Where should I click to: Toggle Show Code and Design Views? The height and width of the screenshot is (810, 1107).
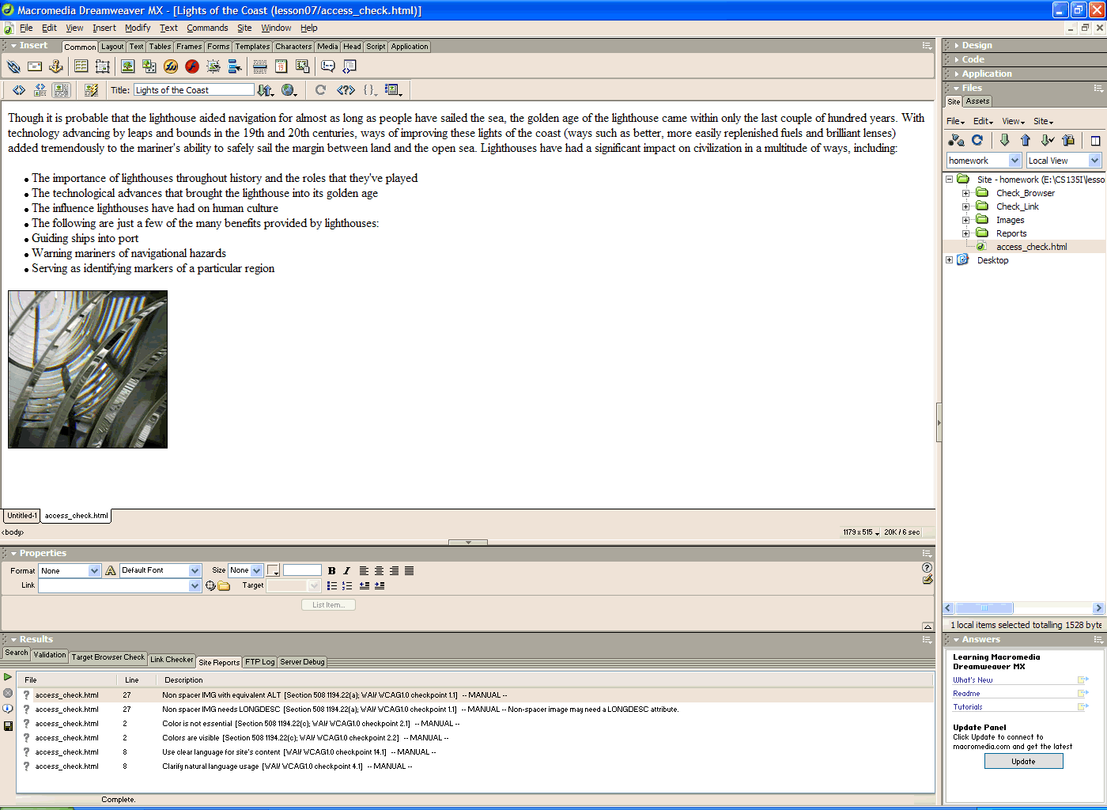point(40,90)
